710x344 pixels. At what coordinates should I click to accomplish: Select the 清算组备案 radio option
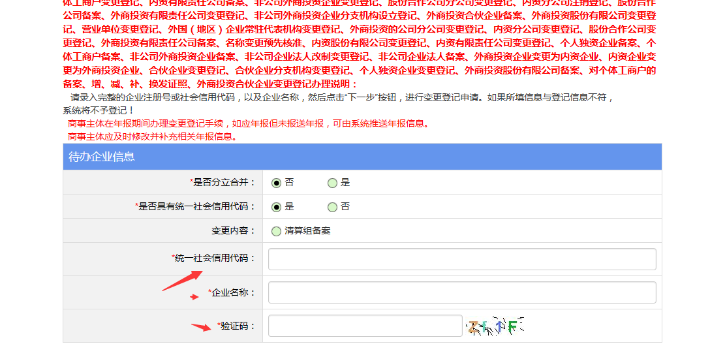click(x=277, y=231)
